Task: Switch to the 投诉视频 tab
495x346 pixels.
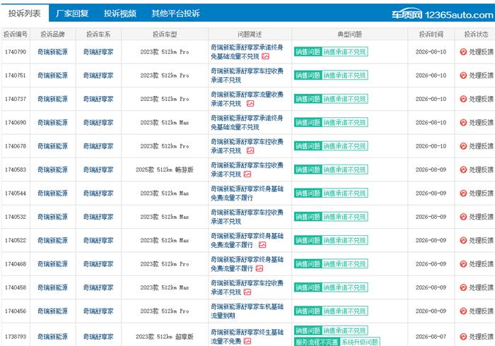Action: [x=120, y=13]
